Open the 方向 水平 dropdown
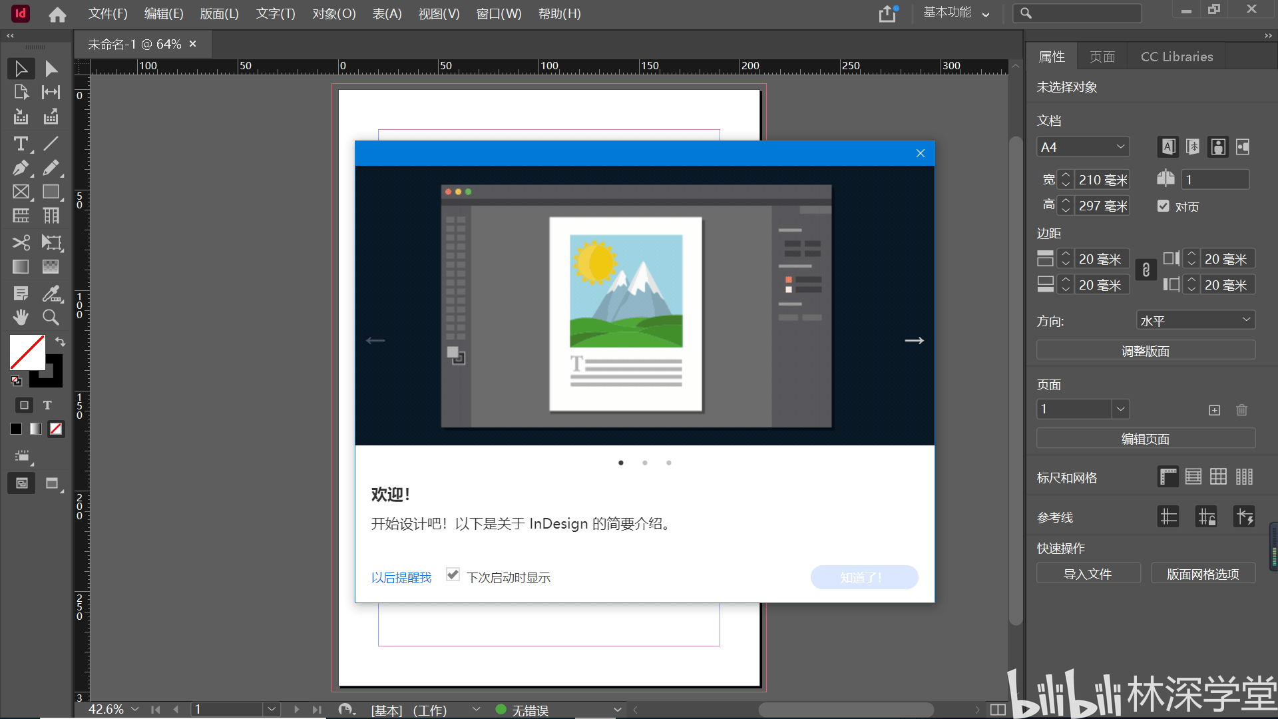 (1195, 320)
